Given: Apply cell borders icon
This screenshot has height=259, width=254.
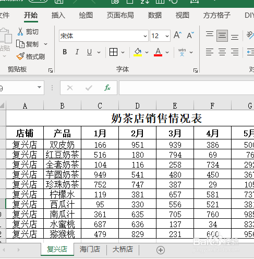Looking at the screenshot, I should tap(113, 52).
